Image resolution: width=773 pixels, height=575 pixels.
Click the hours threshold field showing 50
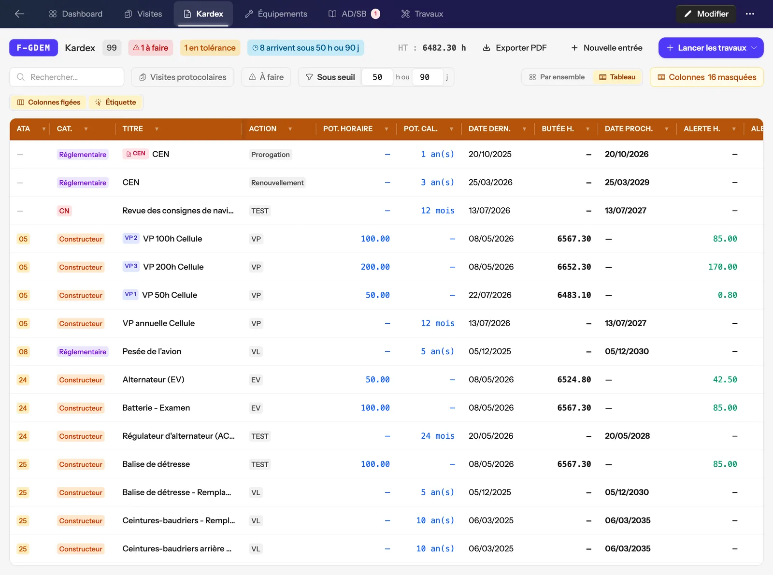[x=377, y=77]
